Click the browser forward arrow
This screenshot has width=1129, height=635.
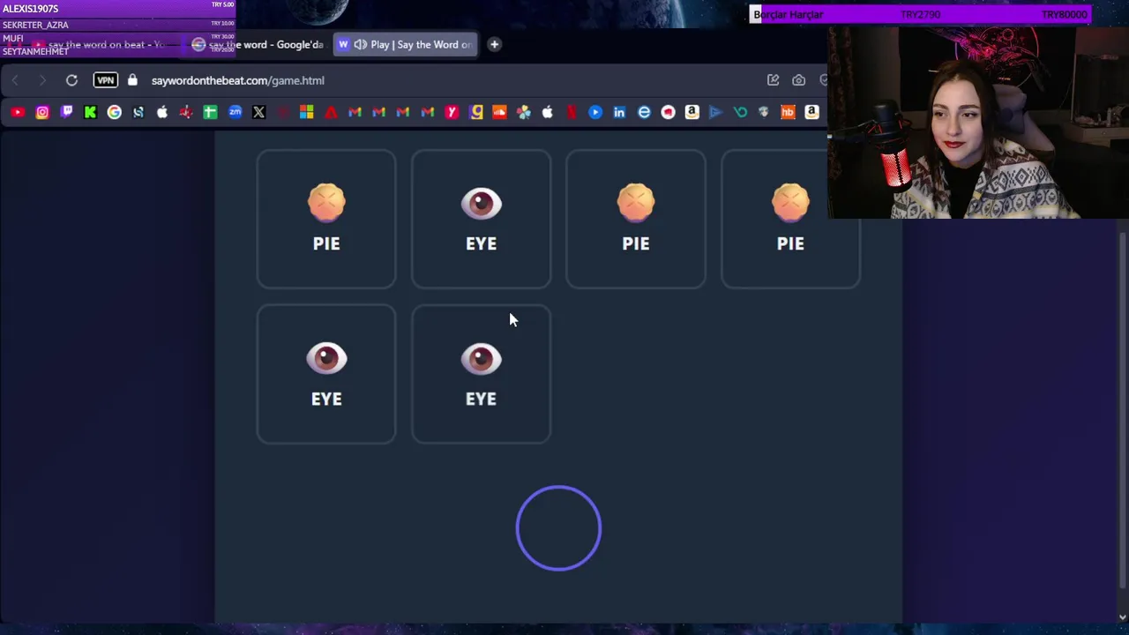[42, 80]
